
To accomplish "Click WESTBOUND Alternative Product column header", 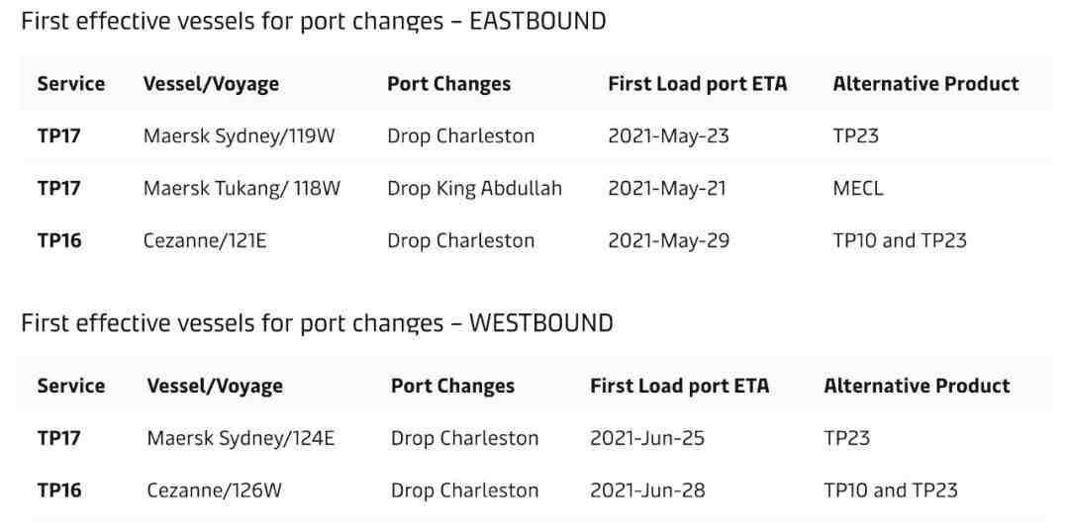I will [x=917, y=386].
